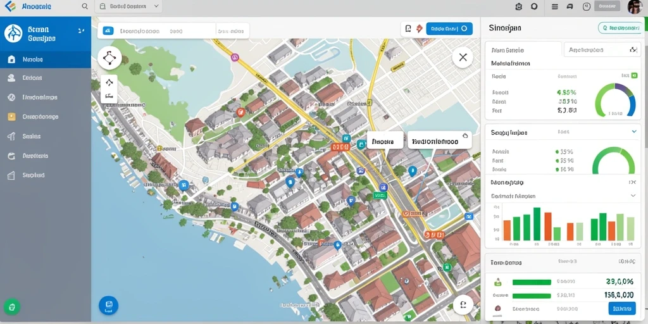
Task: Click the magnifier search icon in top bar
Action: click(x=85, y=6)
